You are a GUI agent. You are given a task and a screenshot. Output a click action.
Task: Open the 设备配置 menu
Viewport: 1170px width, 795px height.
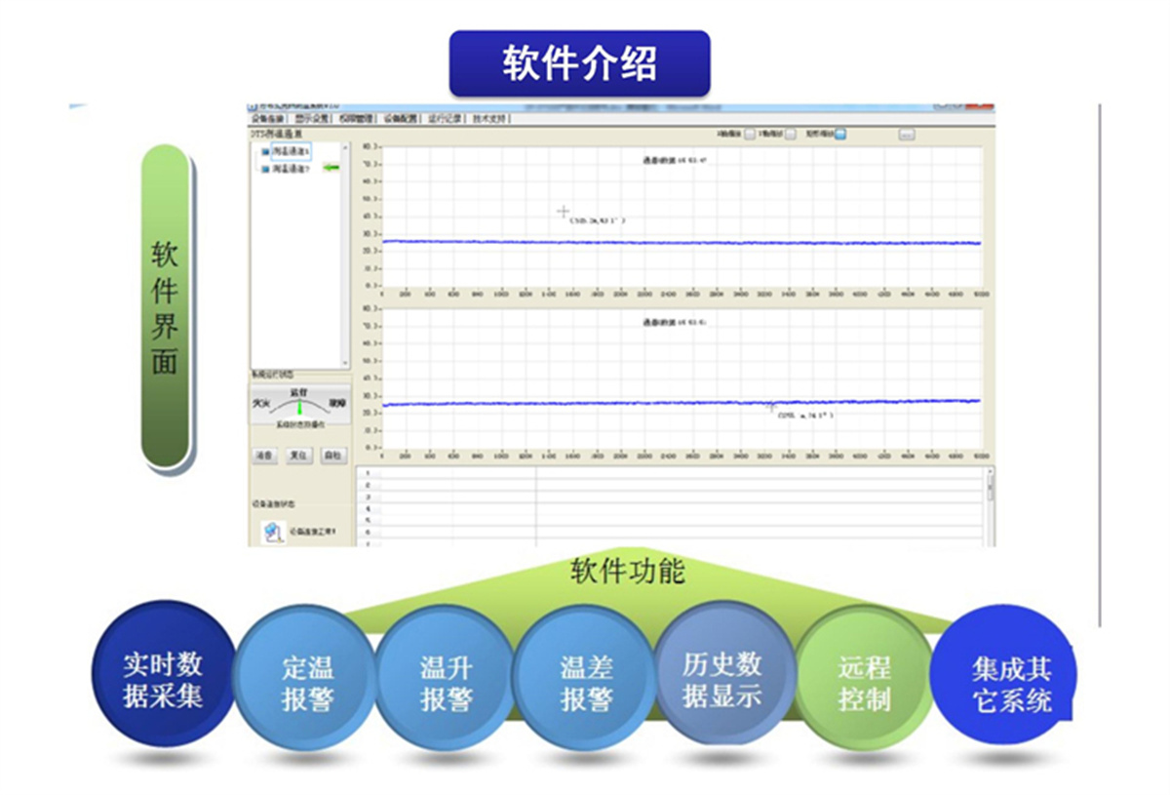coord(400,118)
